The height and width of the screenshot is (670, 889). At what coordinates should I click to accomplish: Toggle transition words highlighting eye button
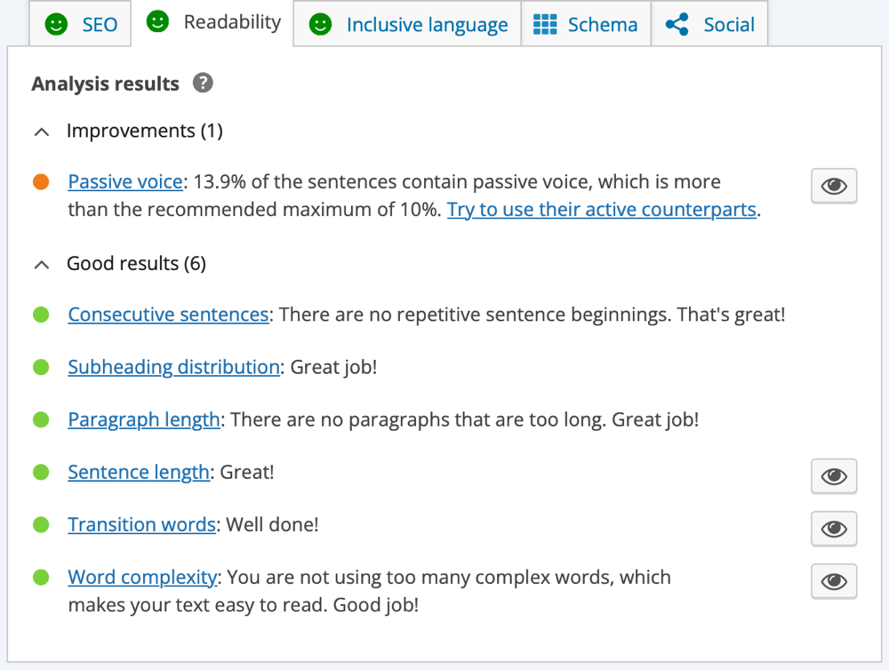[x=834, y=529]
